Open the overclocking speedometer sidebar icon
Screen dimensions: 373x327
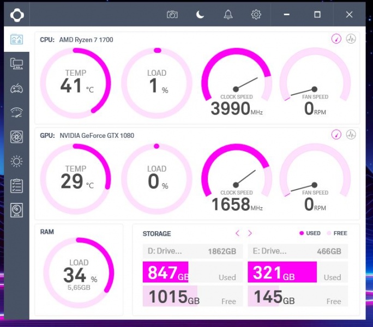pos(16,112)
